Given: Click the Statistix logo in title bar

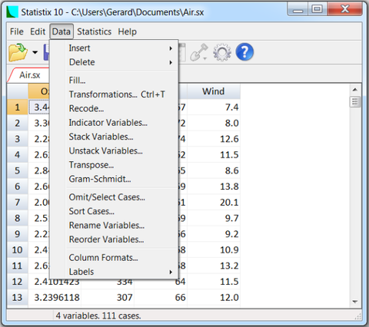Looking at the screenshot, I should click(12, 12).
